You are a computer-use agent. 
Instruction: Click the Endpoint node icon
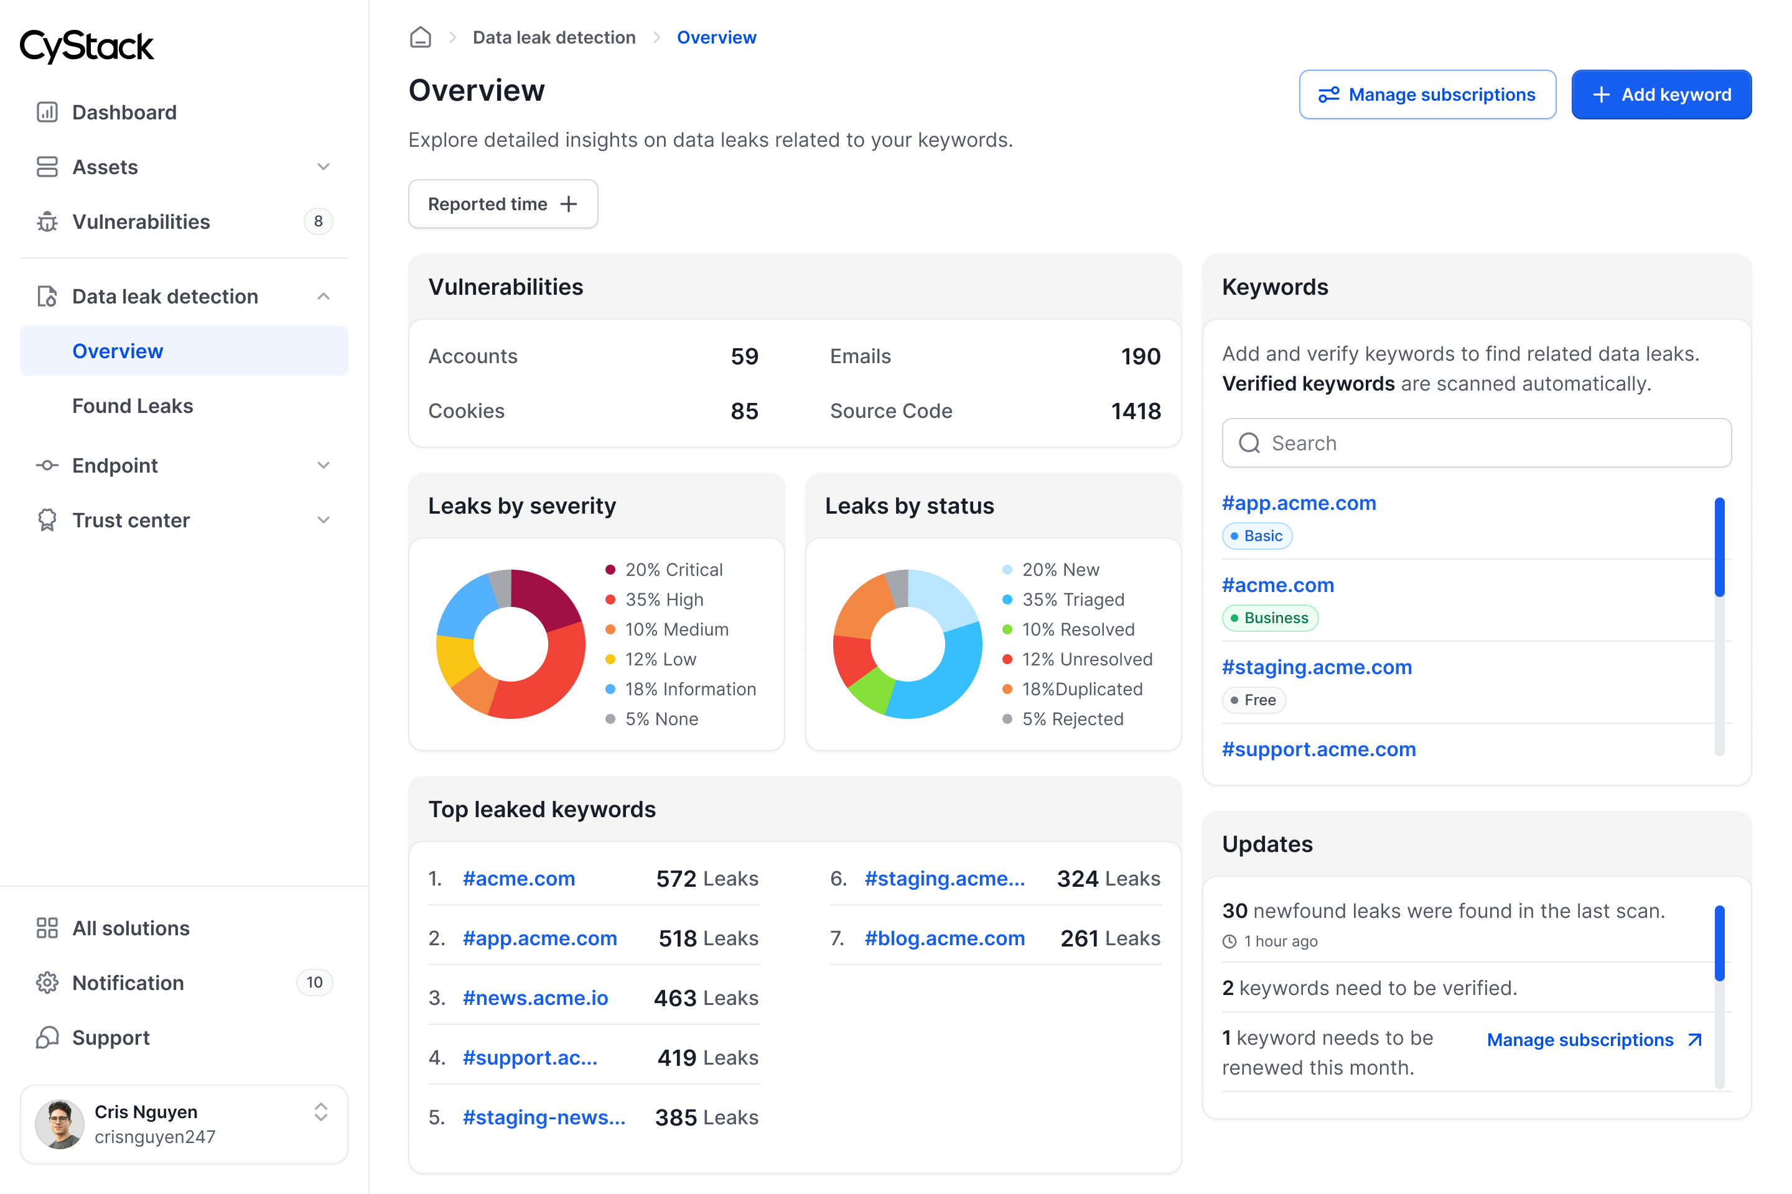tap(47, 465)
